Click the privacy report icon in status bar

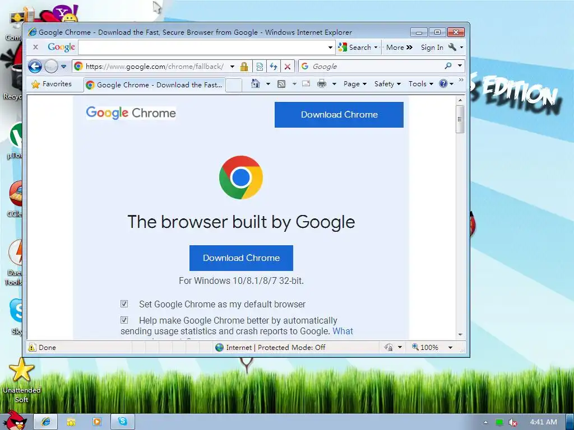click(x=389, y=347)
